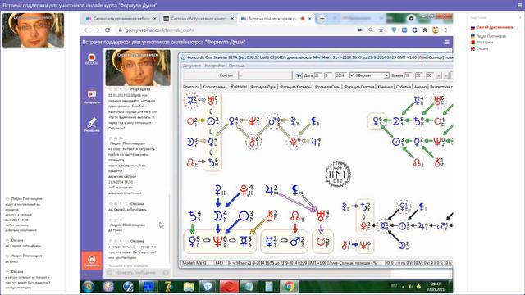525x295 pixels.
Task: Select participant Лидия Плотницкая in participants list
Action: (x=488, y=36)
